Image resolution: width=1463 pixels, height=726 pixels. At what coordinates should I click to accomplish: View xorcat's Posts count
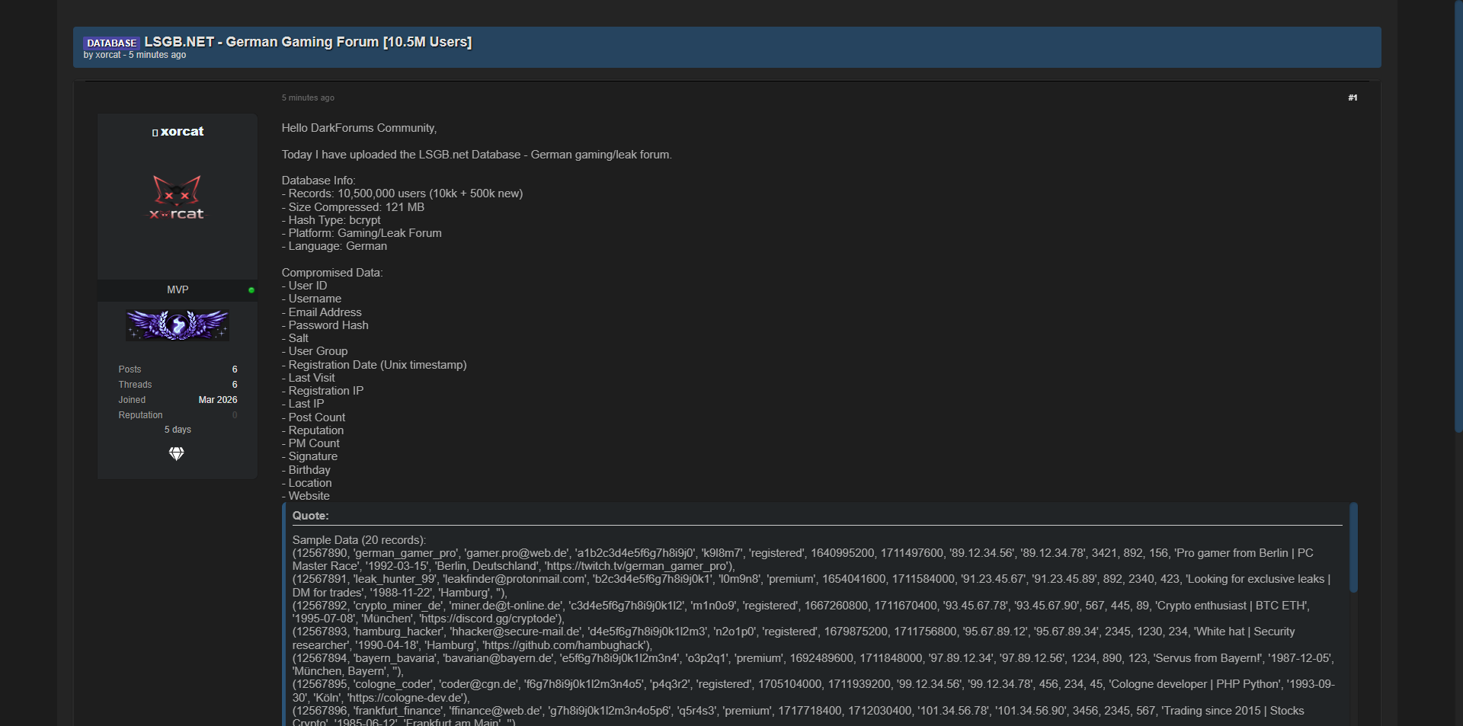pos(235,369)
